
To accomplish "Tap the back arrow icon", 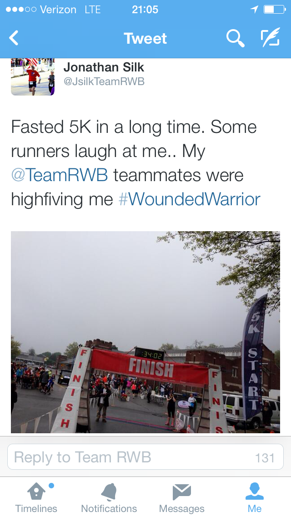I will pos(14,38).
